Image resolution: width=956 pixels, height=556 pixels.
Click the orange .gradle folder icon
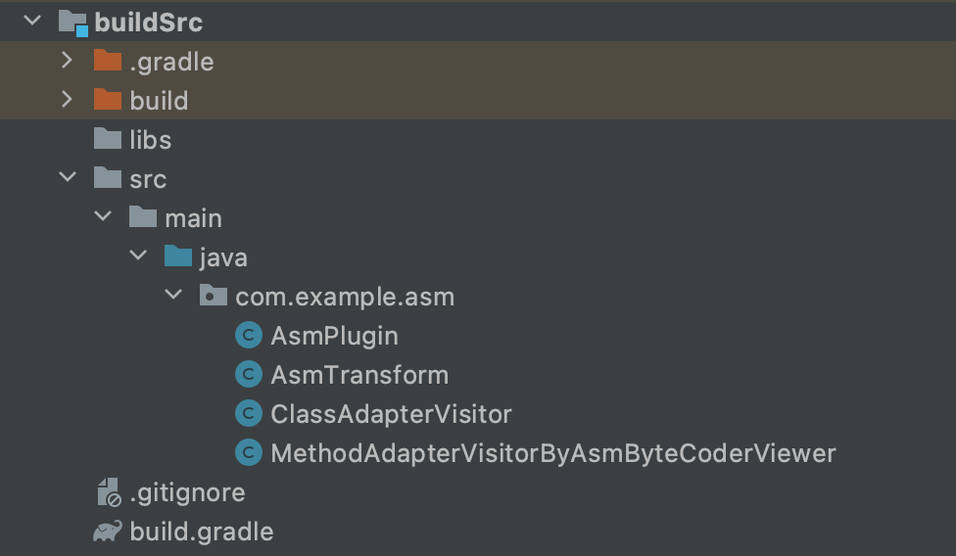tap(107, 62)
